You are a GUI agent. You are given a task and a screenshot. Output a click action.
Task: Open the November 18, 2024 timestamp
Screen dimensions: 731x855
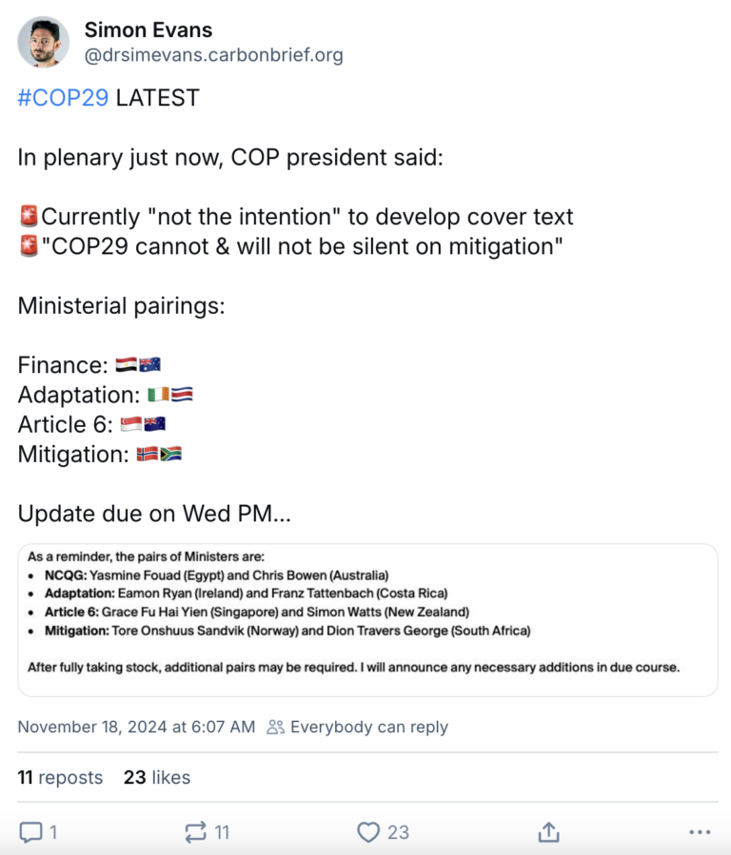click(135, 727)
